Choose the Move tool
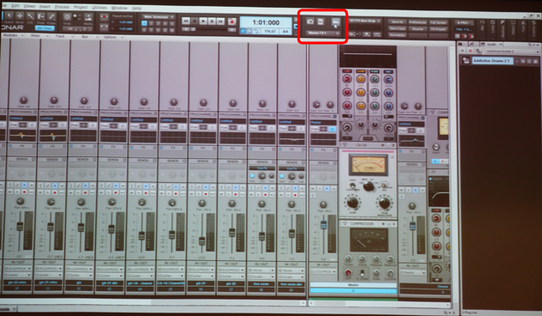Viewport: 542px width, 316px height. coord(20,15)
